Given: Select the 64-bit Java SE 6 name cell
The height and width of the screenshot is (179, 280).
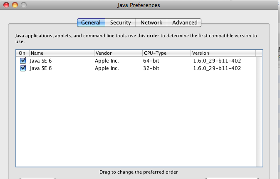Looking at the screenshot, I should click(41, 61).
